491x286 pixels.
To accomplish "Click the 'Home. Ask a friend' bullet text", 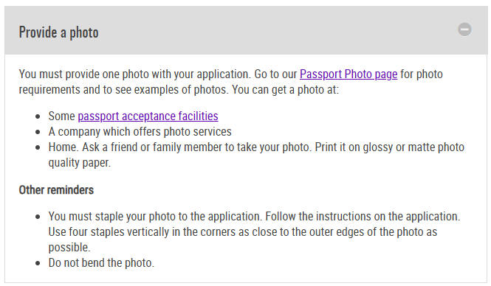I will point(256,147).
